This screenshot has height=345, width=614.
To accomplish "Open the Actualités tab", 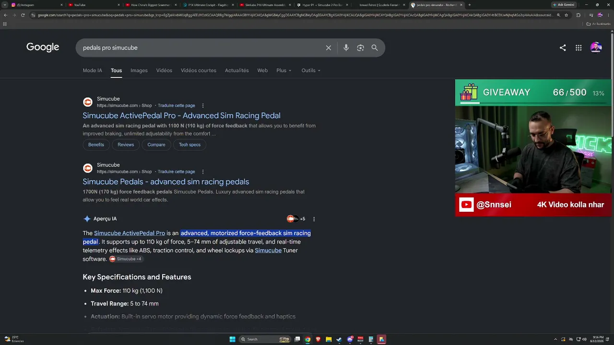I will coord(237,70).
